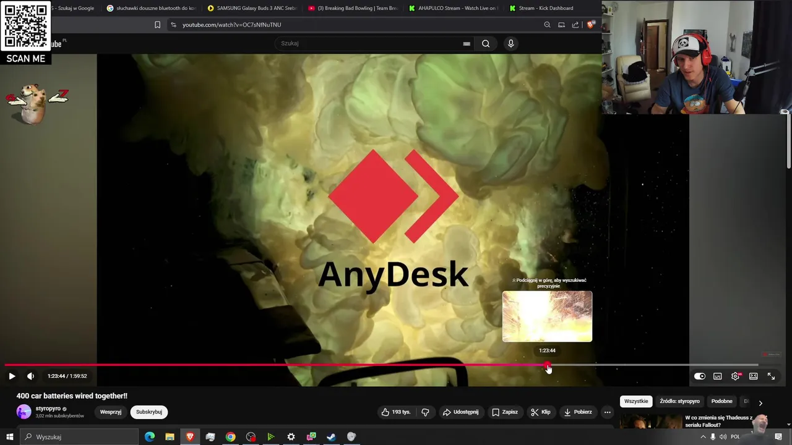This screenshot has width=792, height=445.
Task: Switch to the Breaking Bad Bowling tab
Action: pyautogui.click(x=353, y=8)
